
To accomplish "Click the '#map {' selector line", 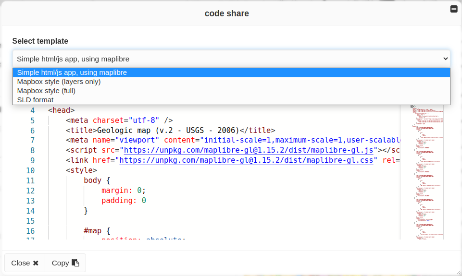I will point(97,231).
